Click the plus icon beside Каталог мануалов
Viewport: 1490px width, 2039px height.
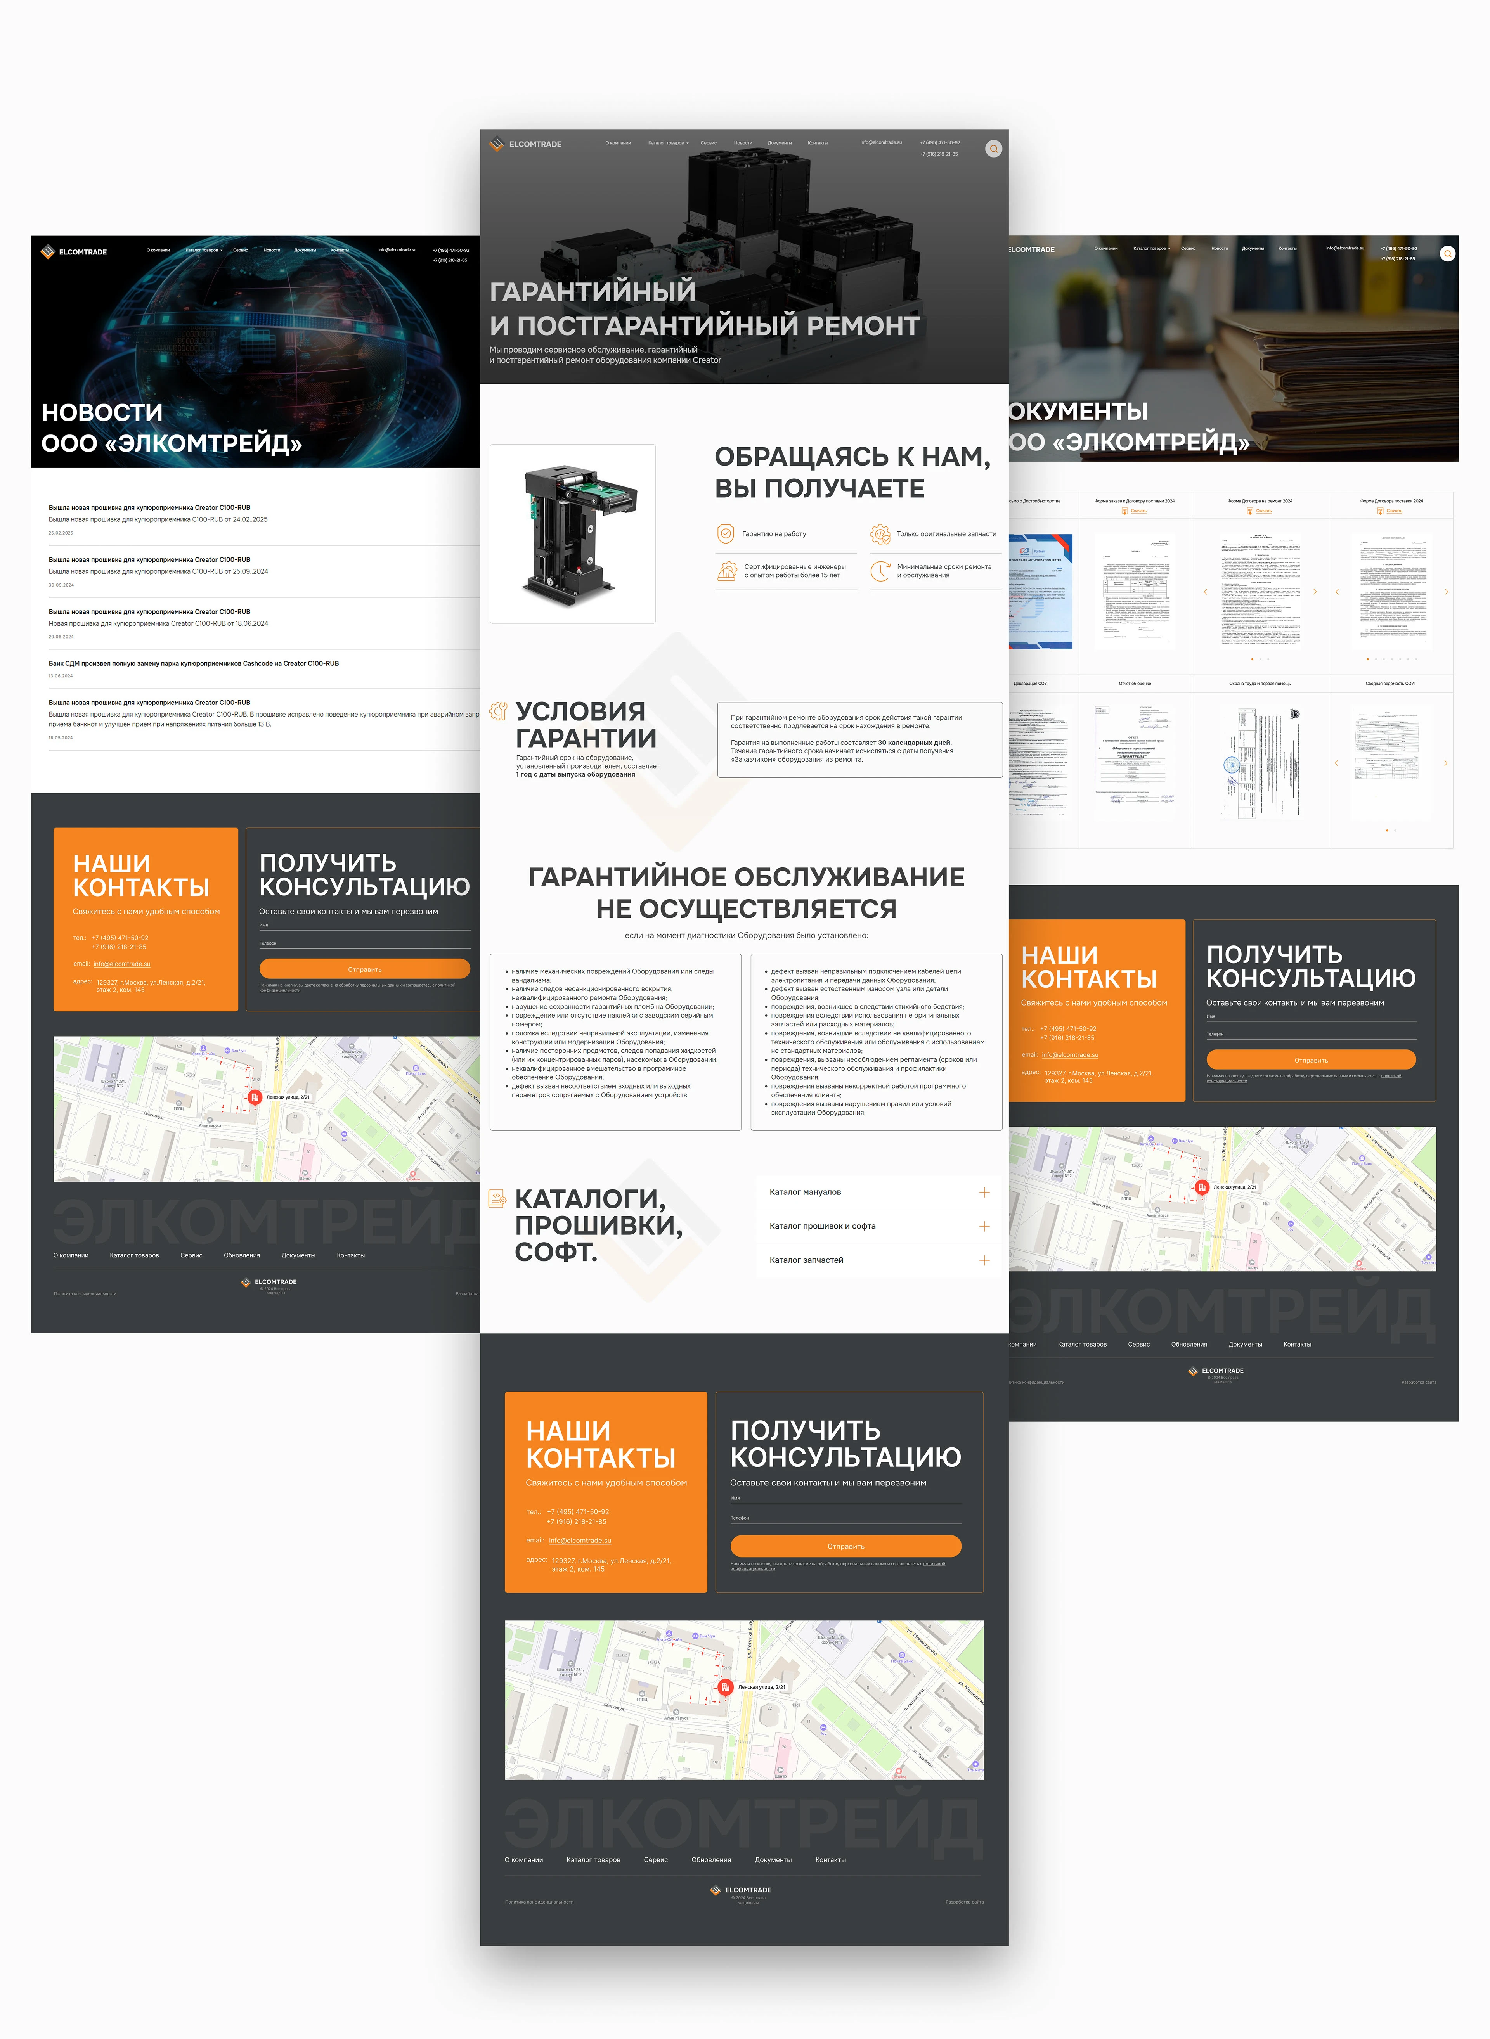984,1192
